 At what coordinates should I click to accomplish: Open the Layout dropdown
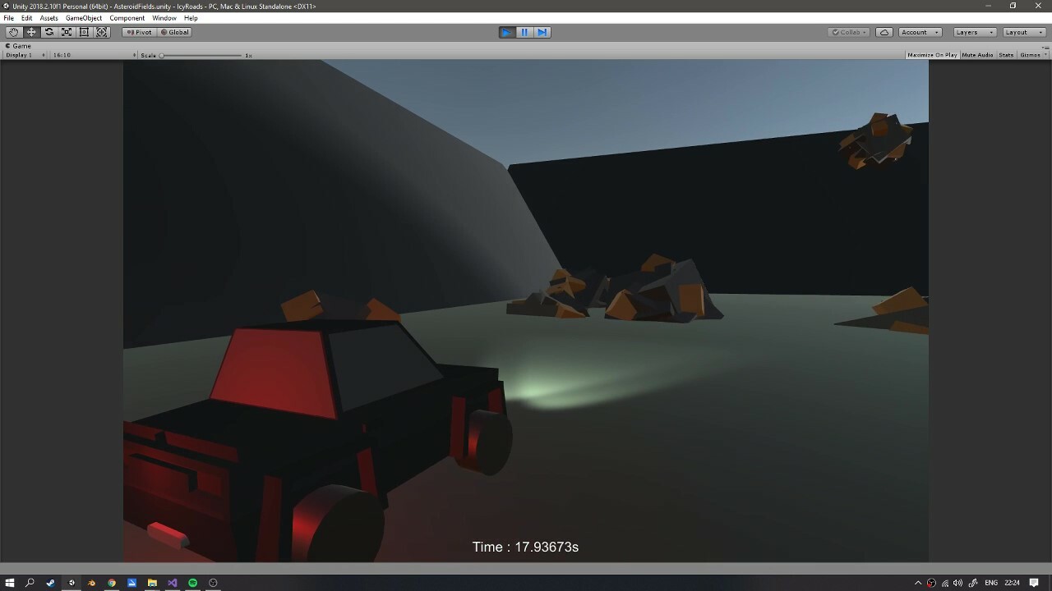[1024, 32]
